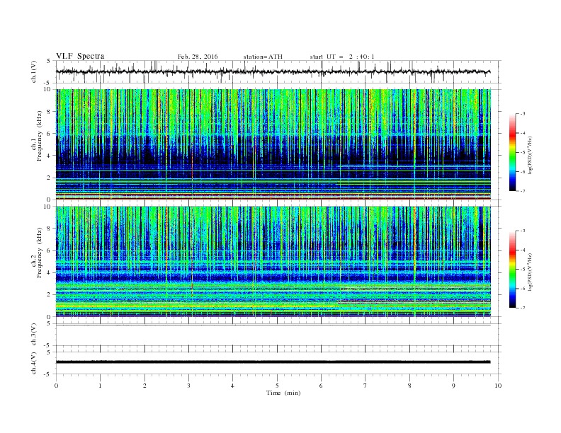Click the ch.1 spectrogram panel
Image resolution: width=561 pixels, height=433 pixels.
[x=273, y=144]
